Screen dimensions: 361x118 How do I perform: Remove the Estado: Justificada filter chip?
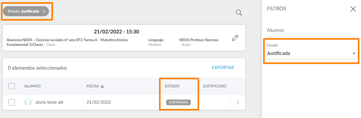point(44,11)
